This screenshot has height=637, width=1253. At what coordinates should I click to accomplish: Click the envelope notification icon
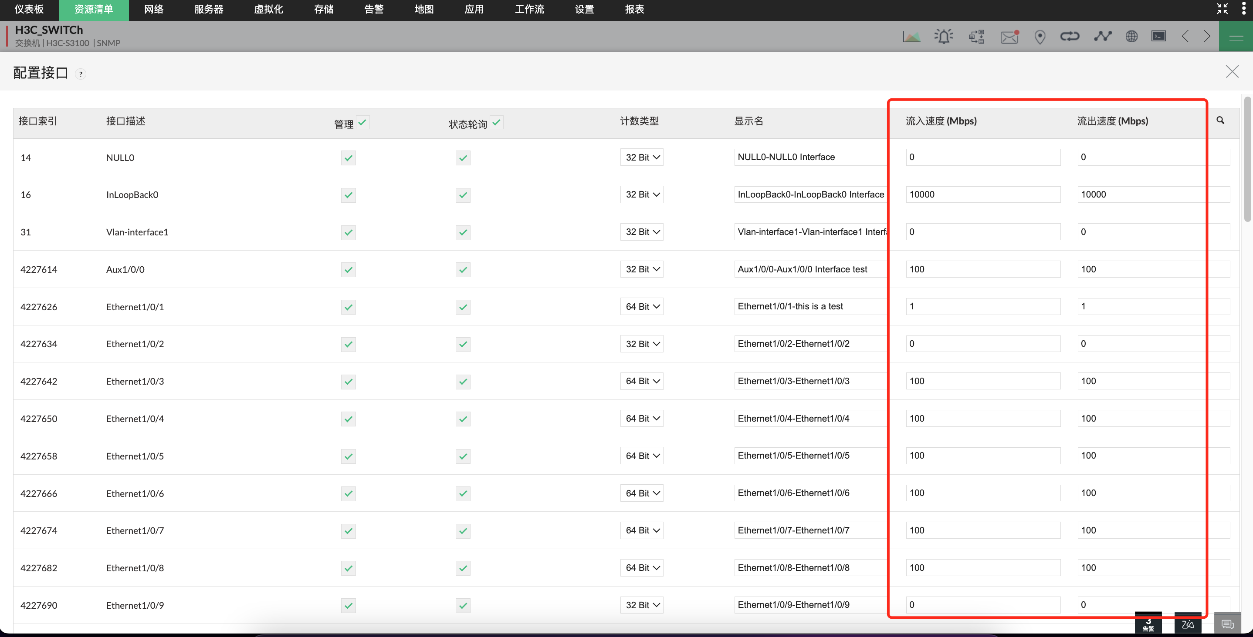point(1009,37)
